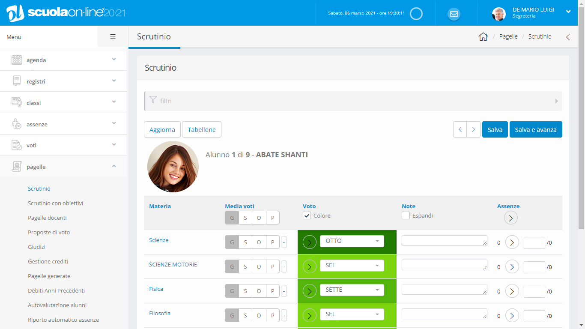
Task: Click the home icon in breadcrumb
Action: [483, 37]
